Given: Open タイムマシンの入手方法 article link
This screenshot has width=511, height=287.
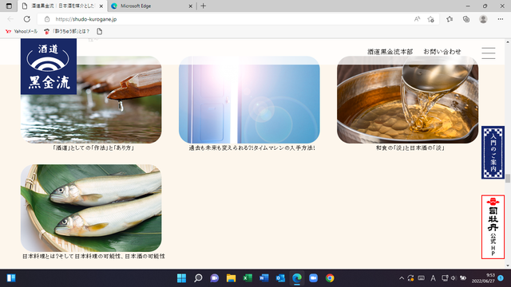Looking at the screenshot, I should (x=252, y=147).
